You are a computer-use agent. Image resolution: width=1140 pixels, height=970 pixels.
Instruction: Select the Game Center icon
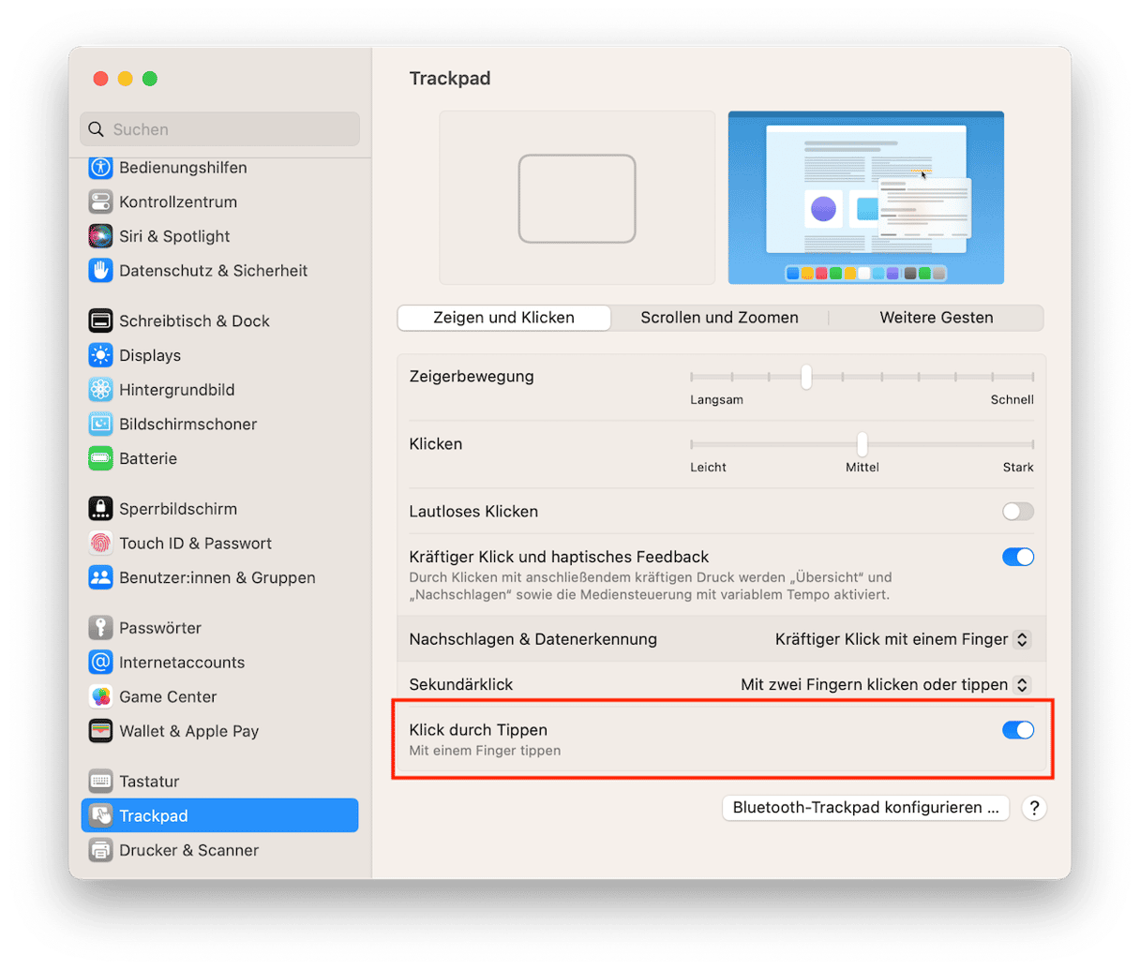(100, 696)
